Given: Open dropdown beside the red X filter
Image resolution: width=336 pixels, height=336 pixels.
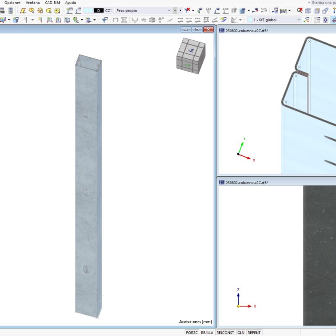Looking at the screenshot, I should pos(193,10).
